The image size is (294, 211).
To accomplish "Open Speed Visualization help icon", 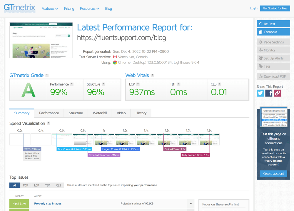I will pyautogui.click(x=49, y=123).
